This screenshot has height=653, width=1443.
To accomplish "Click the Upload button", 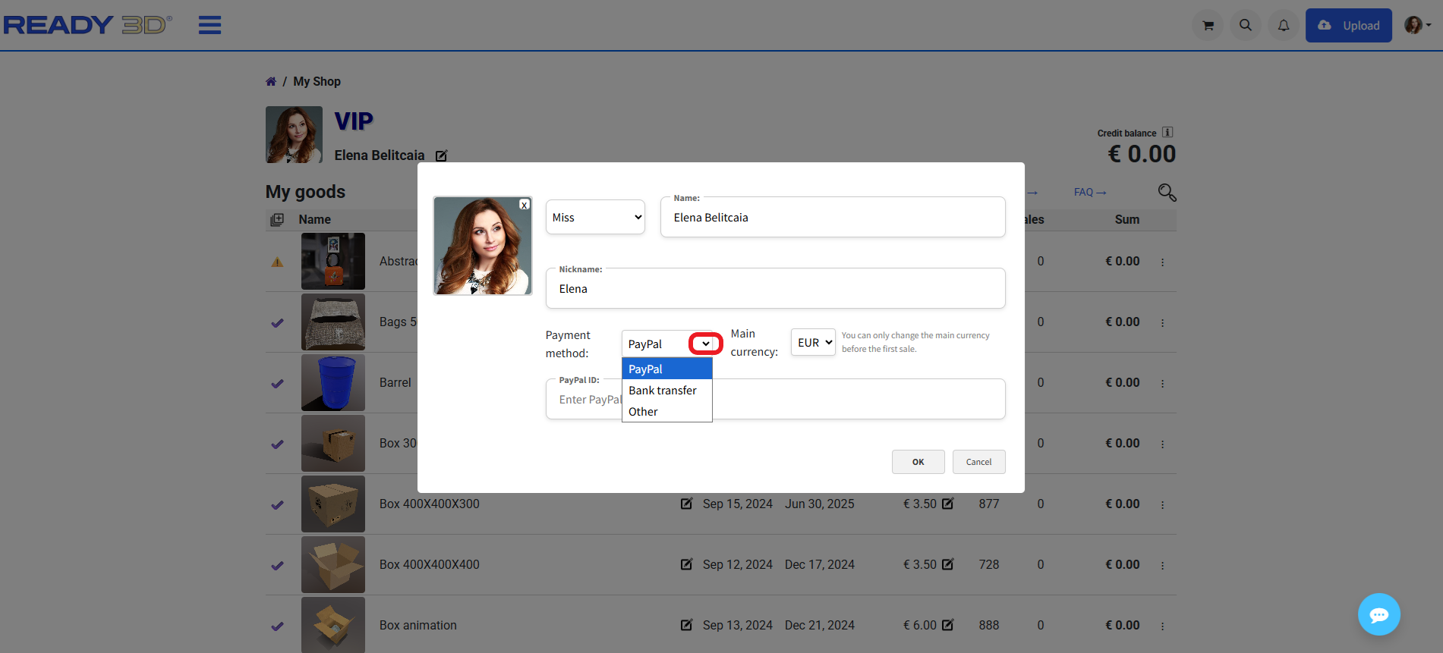I will (1348, 25).
